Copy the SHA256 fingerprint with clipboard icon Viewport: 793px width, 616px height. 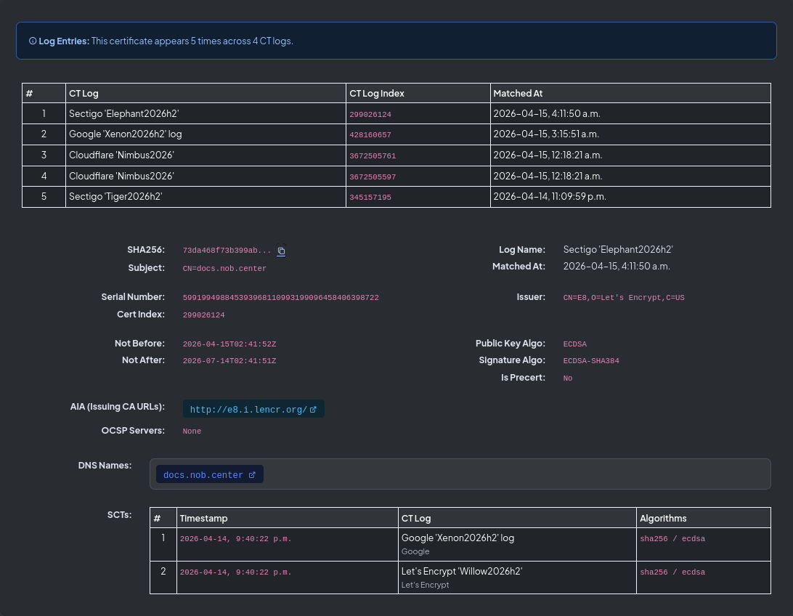(x=281, y=251)
